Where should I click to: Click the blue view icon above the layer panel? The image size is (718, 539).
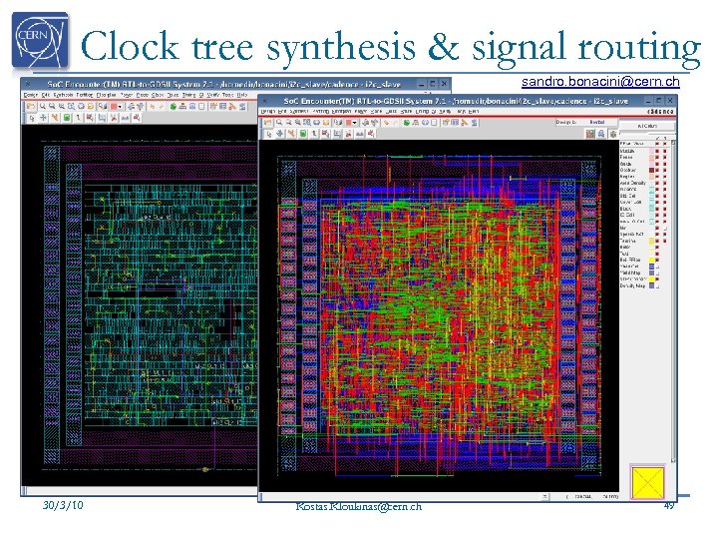(x=601, y=134)
